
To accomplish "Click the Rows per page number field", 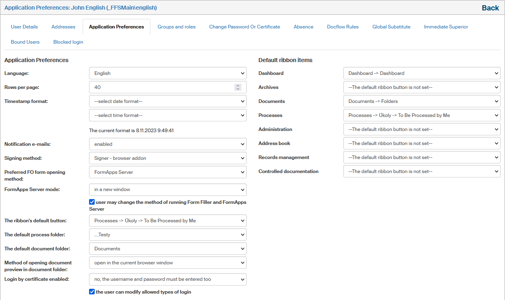I will (160, 87).
